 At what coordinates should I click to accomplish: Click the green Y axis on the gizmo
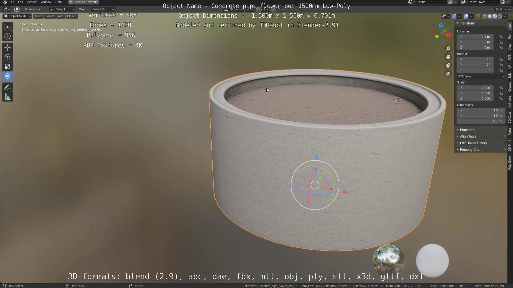point(445,31)
